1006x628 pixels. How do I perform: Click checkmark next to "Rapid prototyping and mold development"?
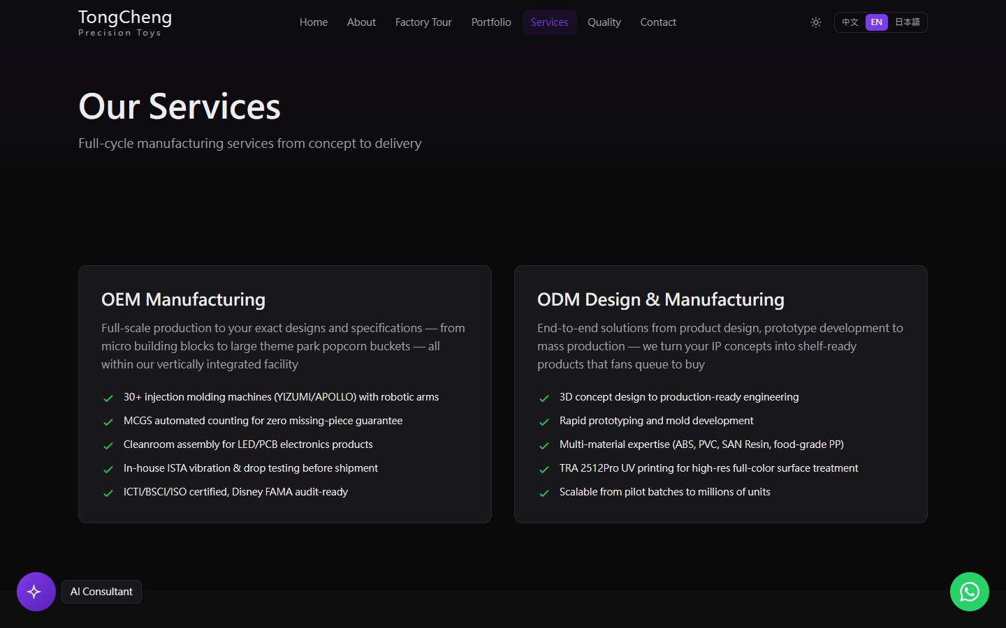pos(544,422)
